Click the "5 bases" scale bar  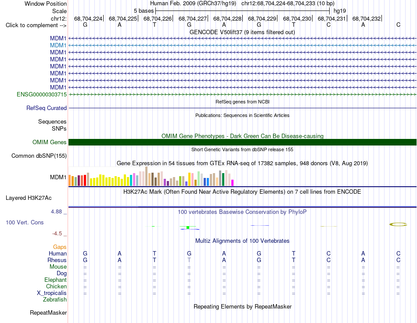[242, 11]
